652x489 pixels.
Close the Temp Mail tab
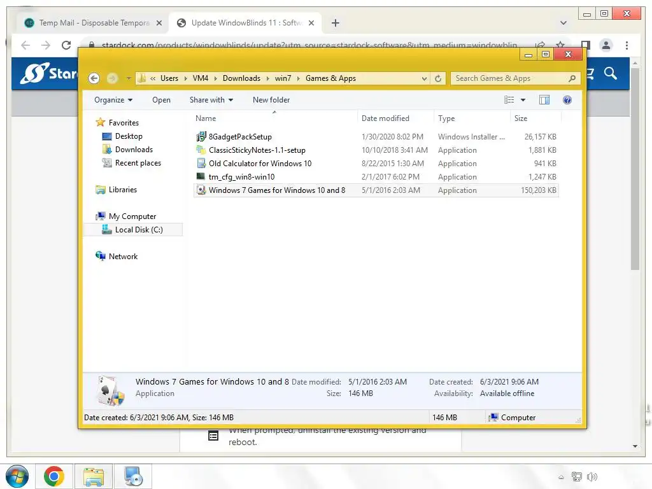(x=159, y=23)
